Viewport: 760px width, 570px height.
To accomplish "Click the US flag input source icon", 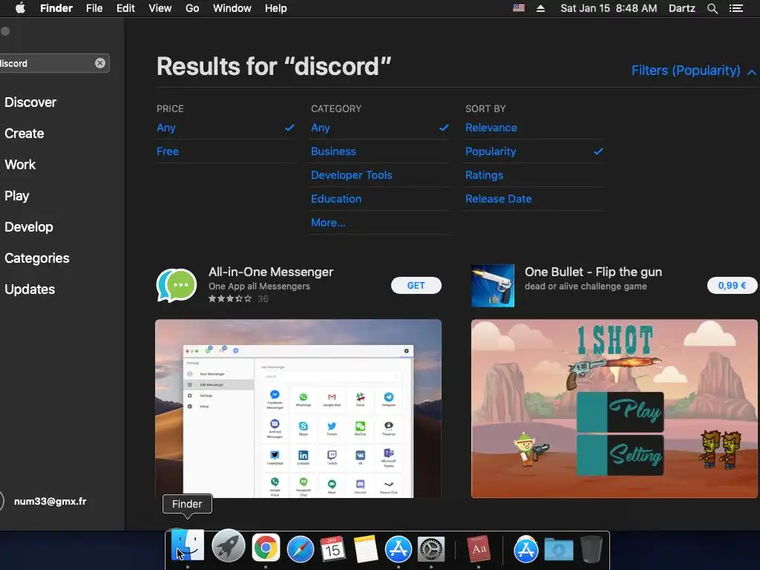I will (x=519, y=8).
